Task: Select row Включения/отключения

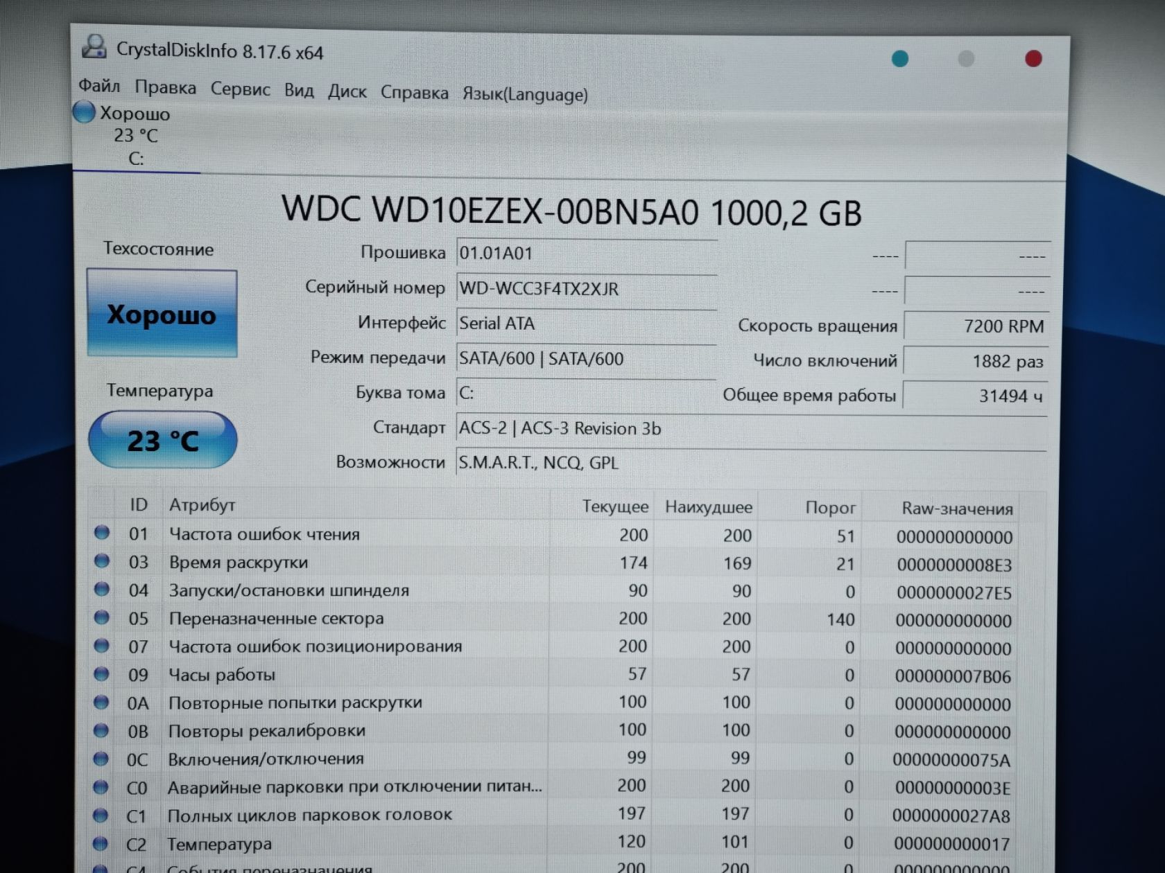Action: click(x=565, y=759)
